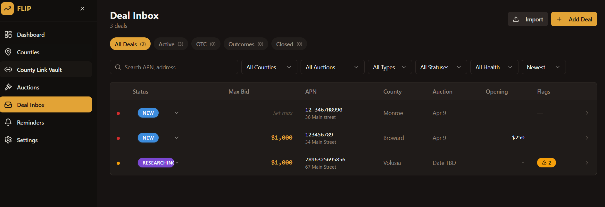The image size is (605, 207).
Task: Click the search magnifier icon
Action: click(118, 67)
